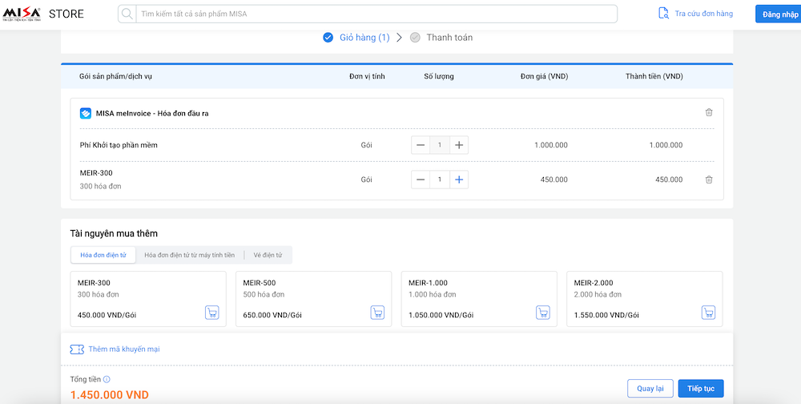Click the Giỏ hàng step checkmark icon
Viewport: 801px width, 404px height.
coord(328,38)
